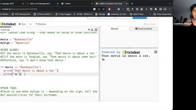Click the blue button above the editor
196x110 pixels.
point(140,18)
